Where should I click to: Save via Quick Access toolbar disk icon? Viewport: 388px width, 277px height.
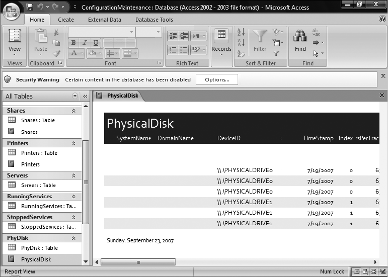30,7
